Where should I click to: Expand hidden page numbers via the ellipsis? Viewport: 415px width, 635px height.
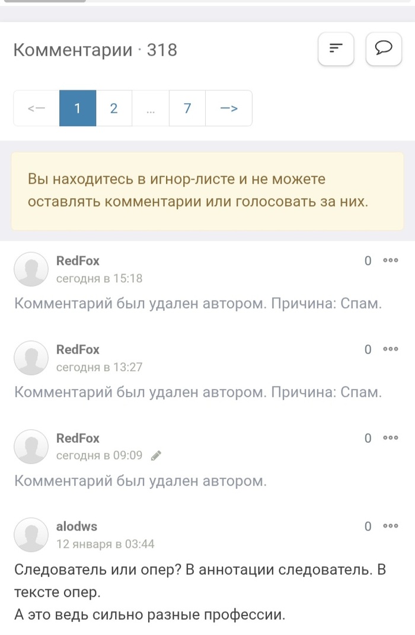(151, 108)
